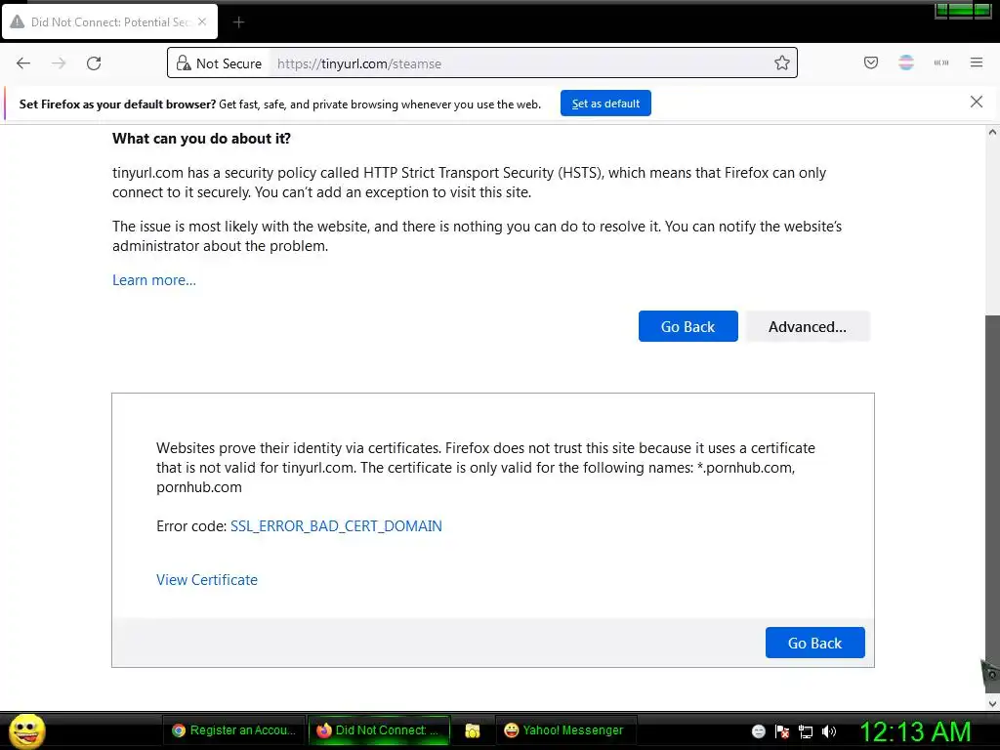Select the Firefox 'Did Not Connect' taskbar item
The height and width of the screenshot is (750, 1000).
(x=380, y=730)
